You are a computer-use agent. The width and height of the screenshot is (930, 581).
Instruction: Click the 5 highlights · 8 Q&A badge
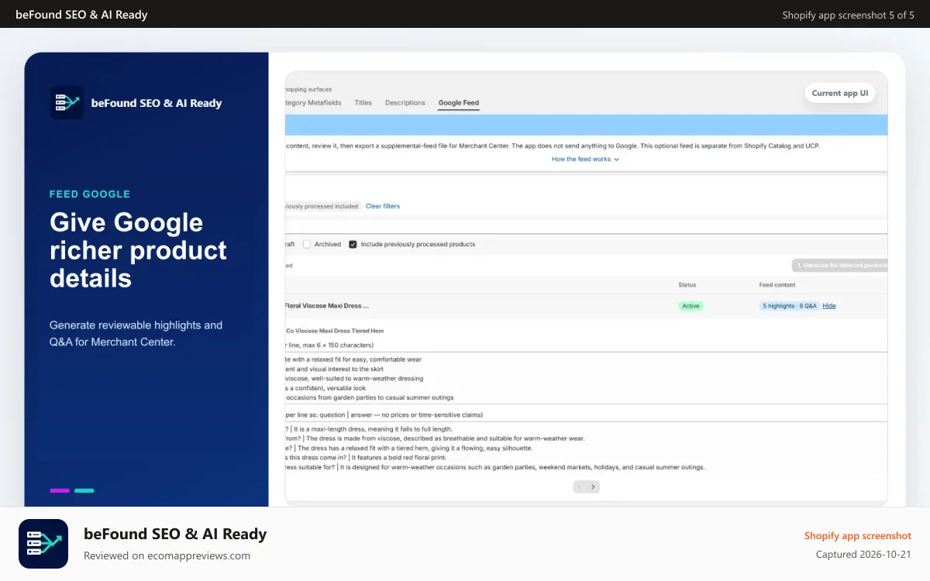789,306
